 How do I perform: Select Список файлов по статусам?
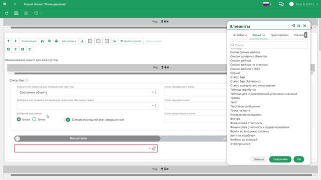(x=249, y=64)
